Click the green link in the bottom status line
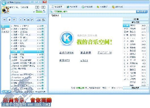This screenshot has height=108, width=150. (80, 88)
